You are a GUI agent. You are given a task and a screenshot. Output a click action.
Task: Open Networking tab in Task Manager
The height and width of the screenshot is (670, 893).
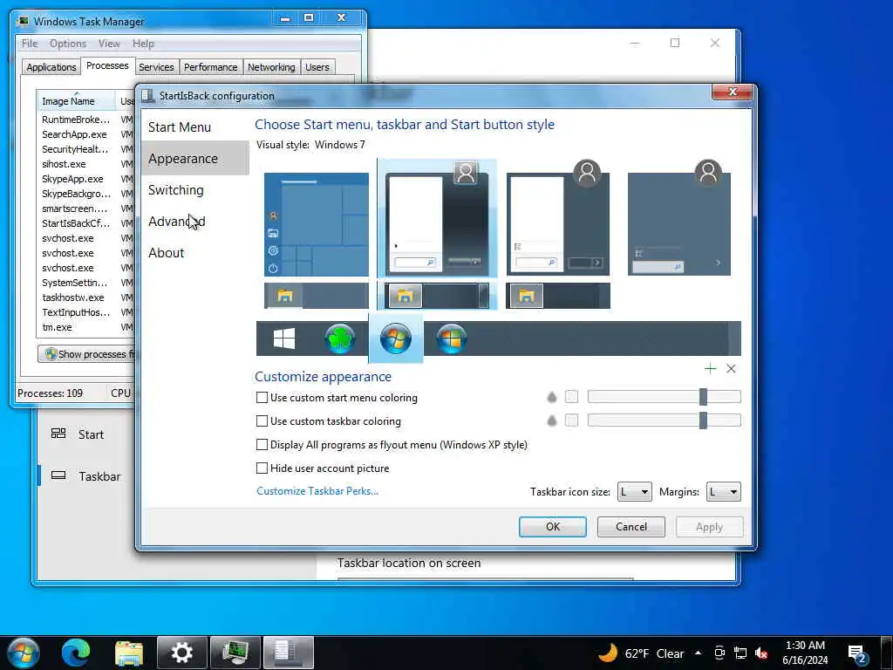(271, 67)
